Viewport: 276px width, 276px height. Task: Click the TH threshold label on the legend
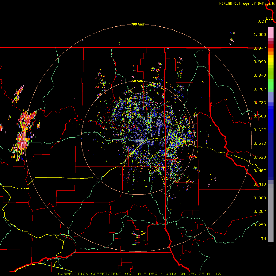pyautogui.click(x=263, y=239)
